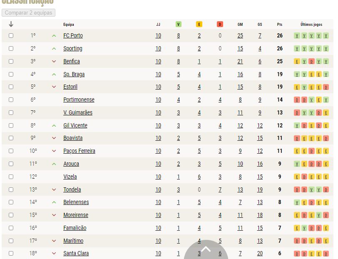This screenshot has width=338, height=259.
Task: Select the Portimonense row checkbox
Action: coord(11,100)
